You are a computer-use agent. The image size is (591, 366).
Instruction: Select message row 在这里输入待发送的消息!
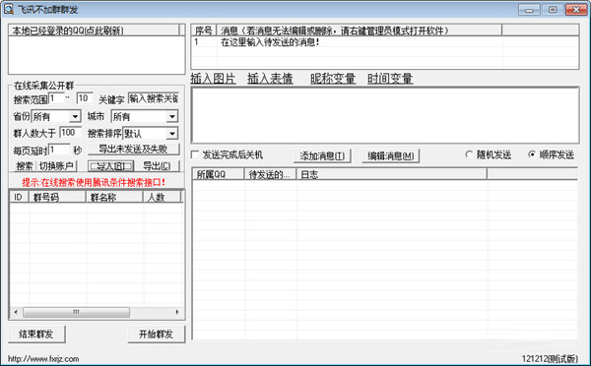pyautogui.click(x=385, y=41)
